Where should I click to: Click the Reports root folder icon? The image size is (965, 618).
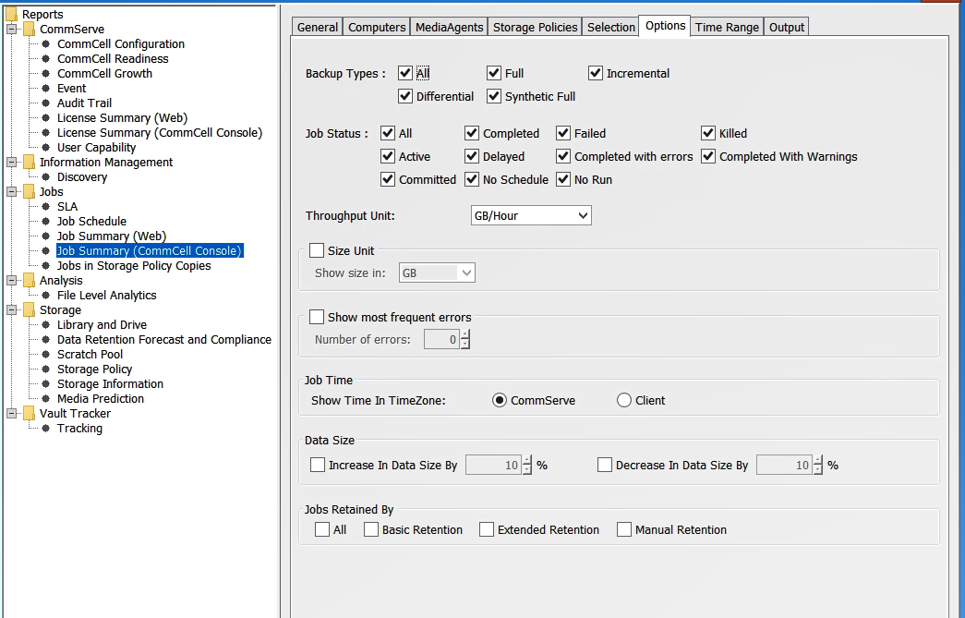(x=11, y=14)
